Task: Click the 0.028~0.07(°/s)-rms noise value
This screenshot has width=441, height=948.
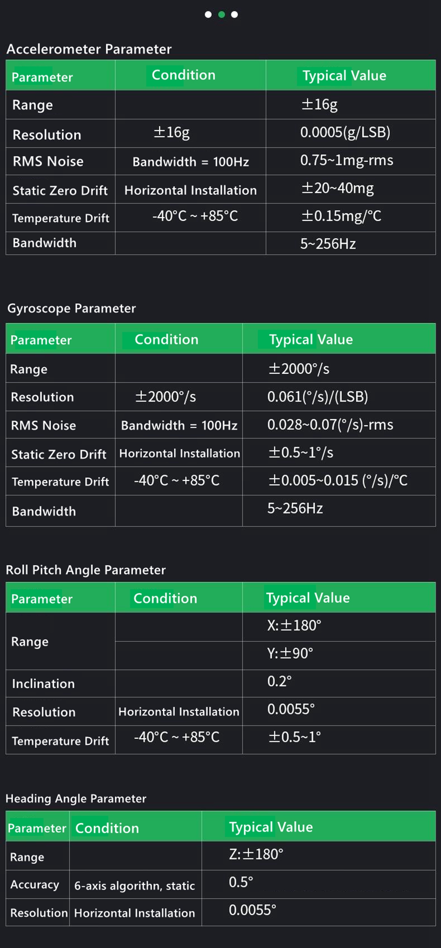Action: [330, 425]
